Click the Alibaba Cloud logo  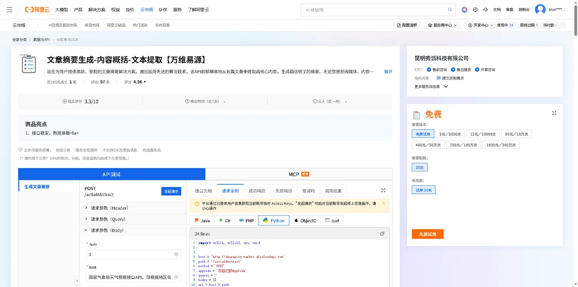click(x=37, y=9)
